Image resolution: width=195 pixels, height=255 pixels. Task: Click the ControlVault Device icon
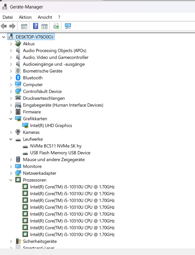tap(18, 91)
